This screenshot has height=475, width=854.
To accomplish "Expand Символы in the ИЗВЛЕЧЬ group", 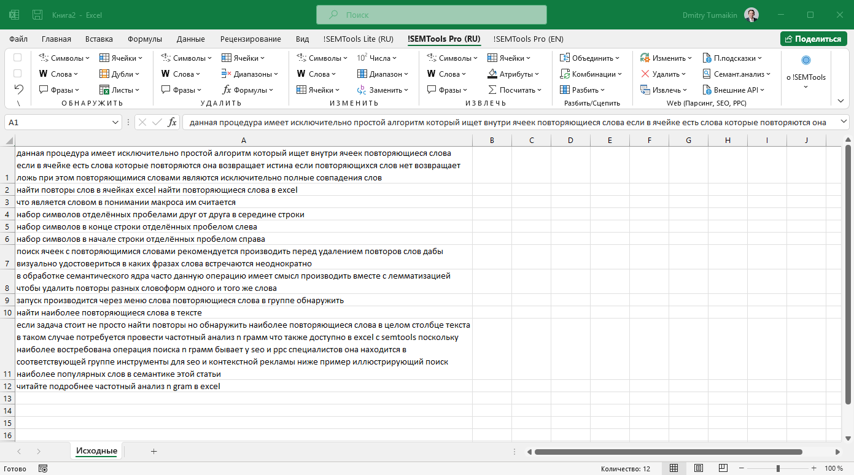I will click(x=452, y=58).
